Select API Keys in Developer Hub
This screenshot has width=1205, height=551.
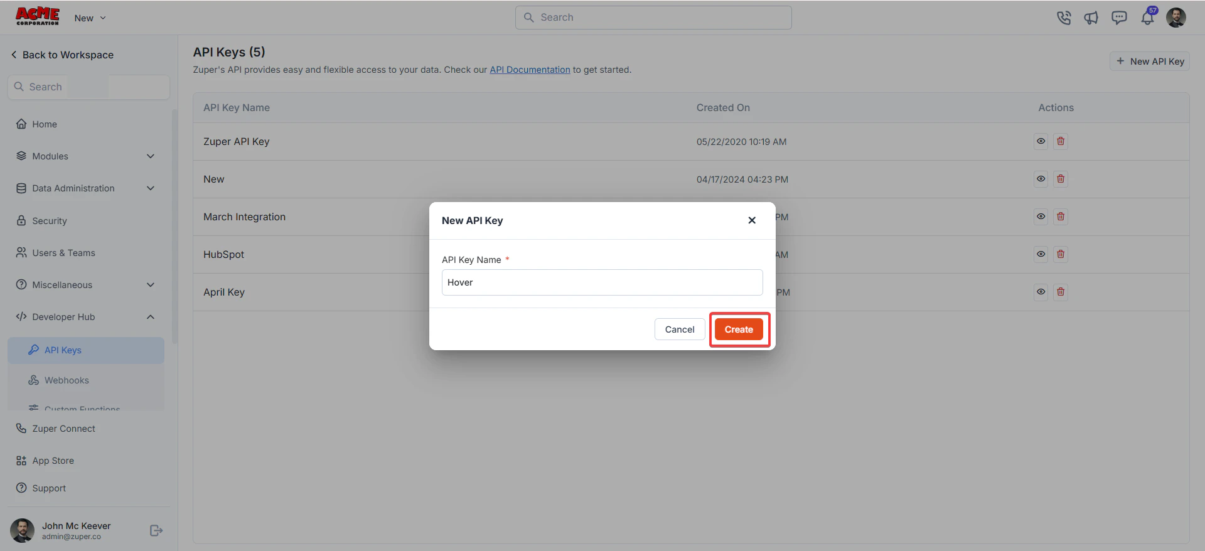click(x=86, y=350)
